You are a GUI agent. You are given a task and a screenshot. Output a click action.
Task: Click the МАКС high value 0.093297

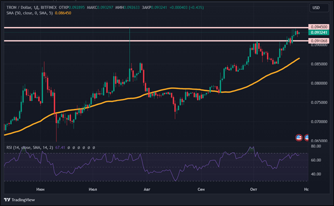105,7
